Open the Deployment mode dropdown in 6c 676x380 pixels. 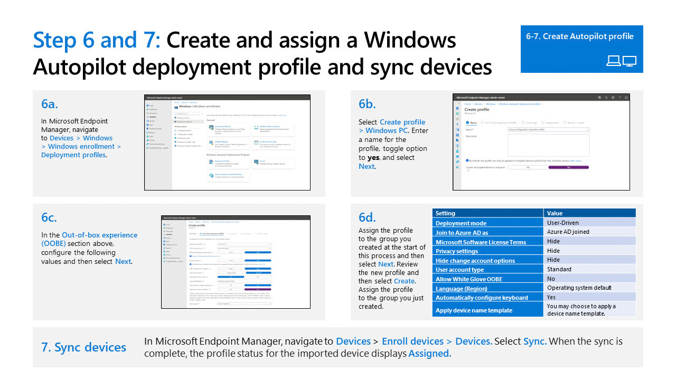(245, 244)
